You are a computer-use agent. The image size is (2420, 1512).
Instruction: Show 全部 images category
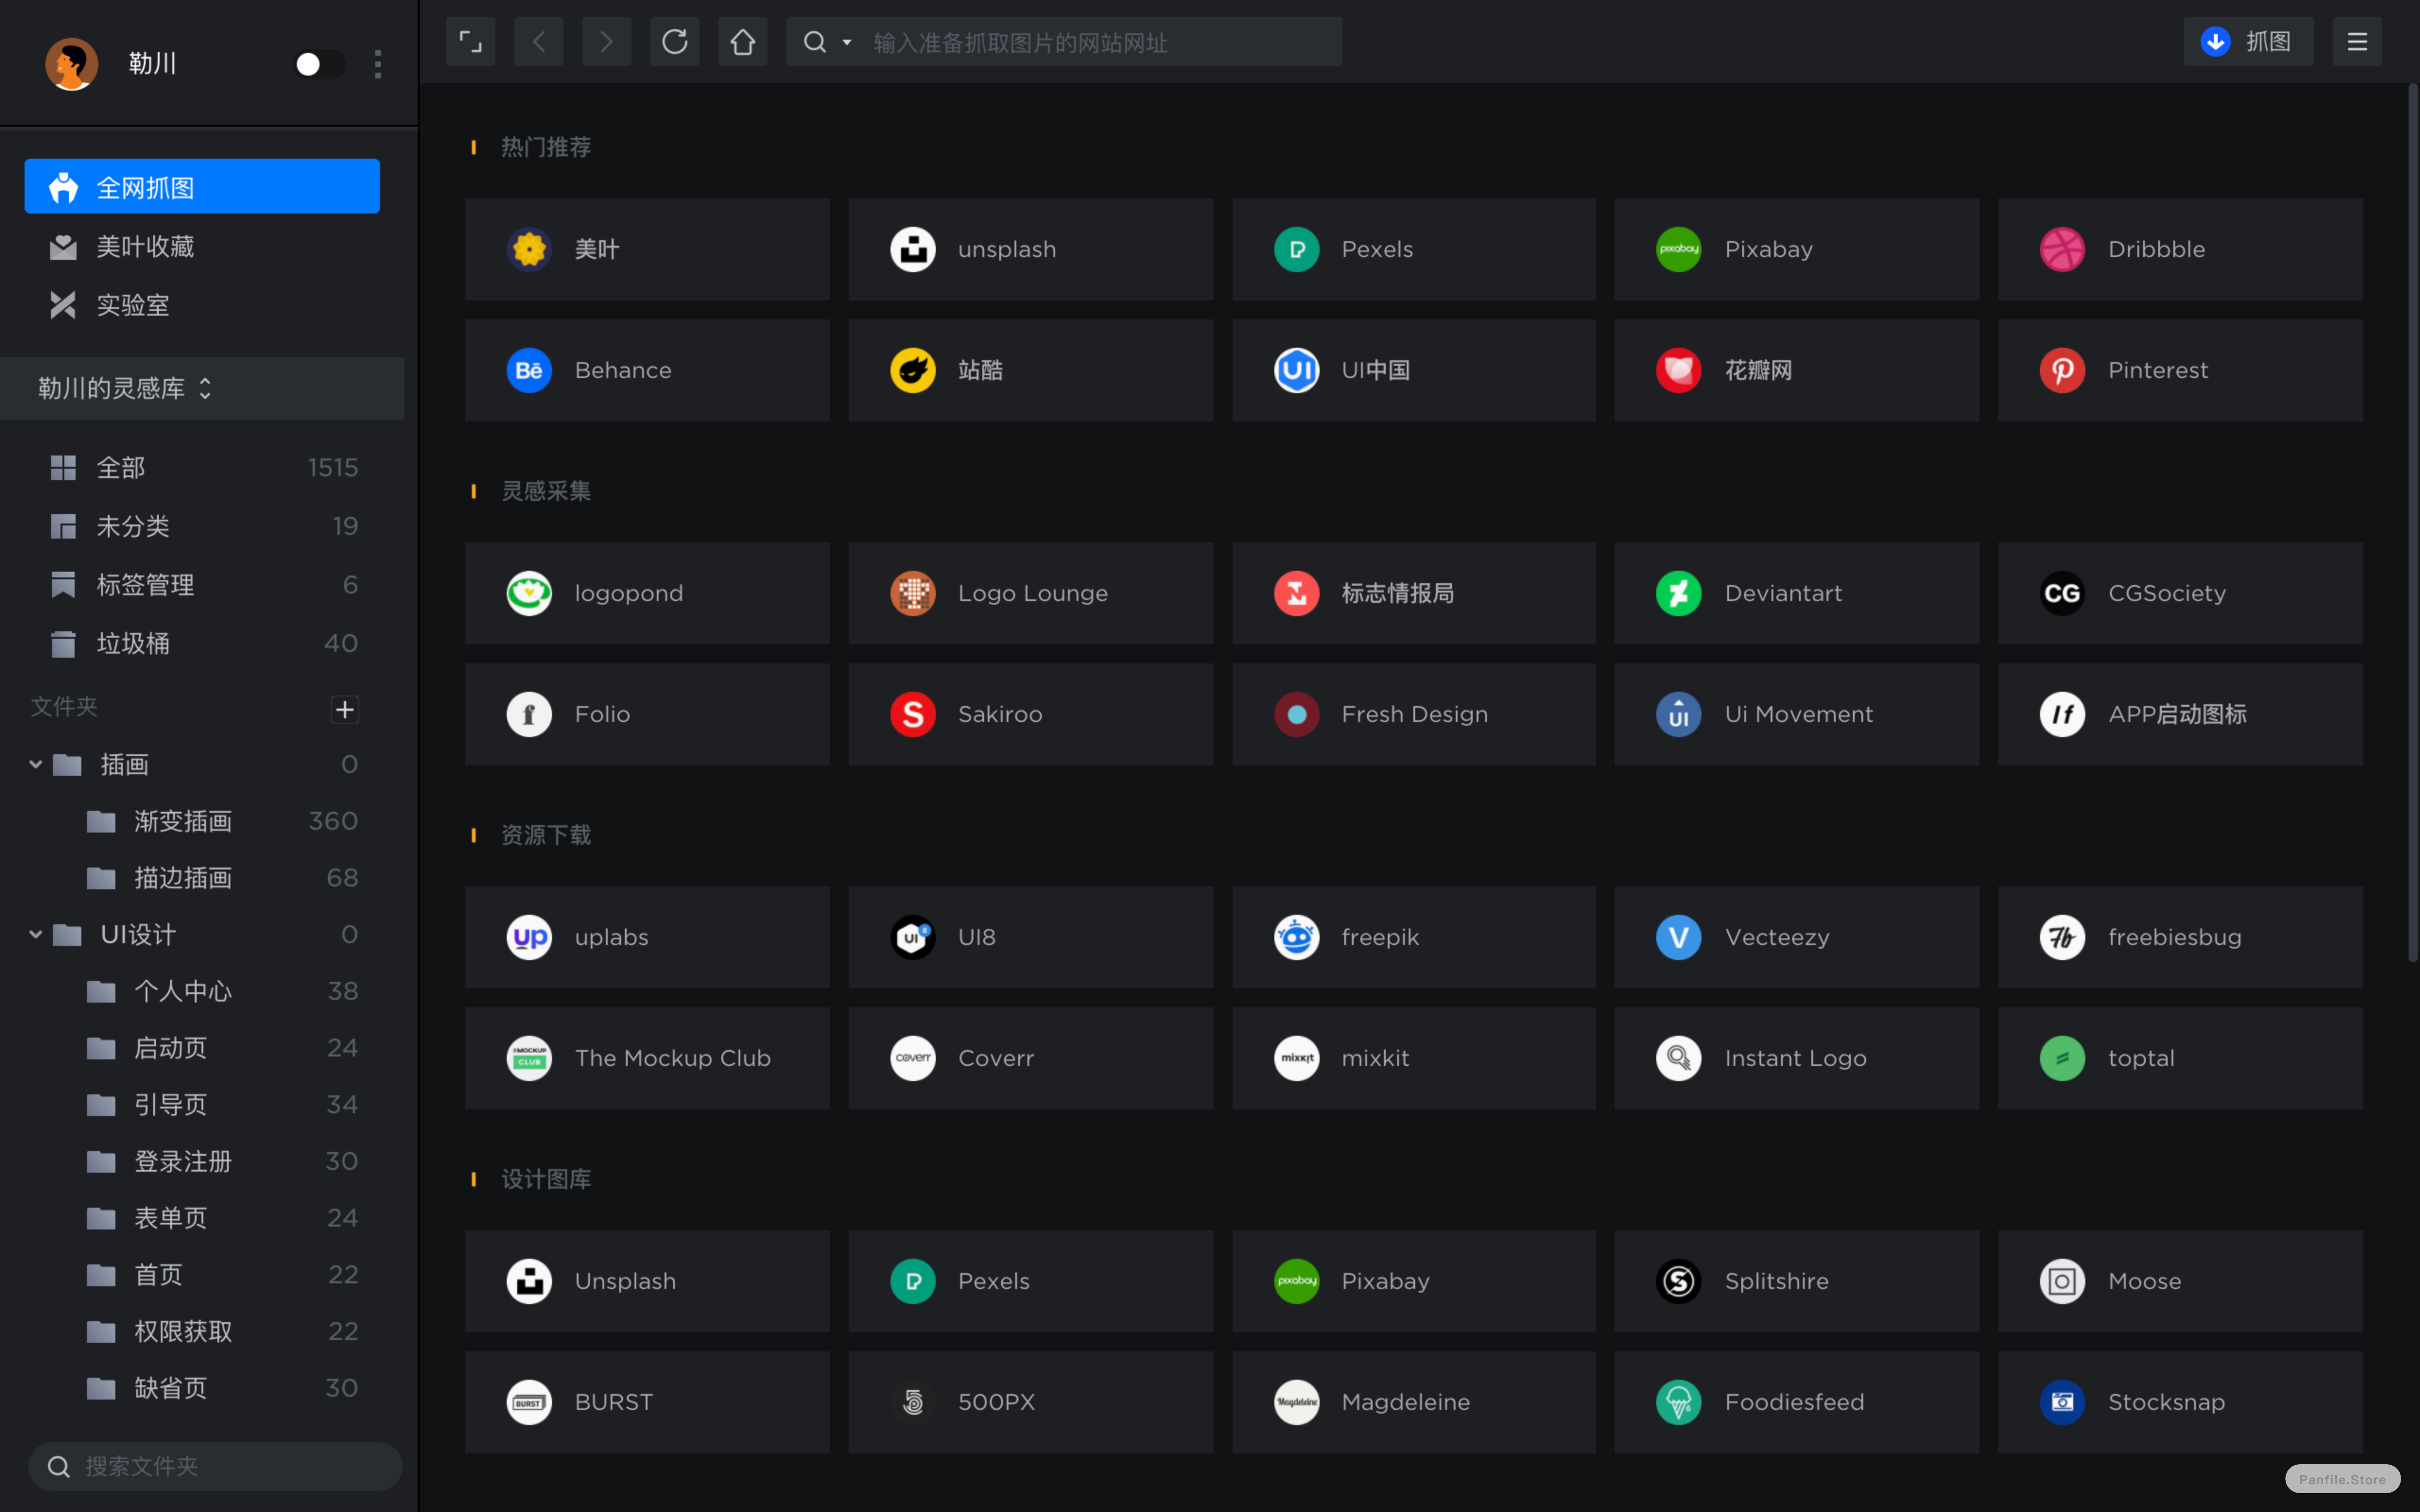coord(202,467)
